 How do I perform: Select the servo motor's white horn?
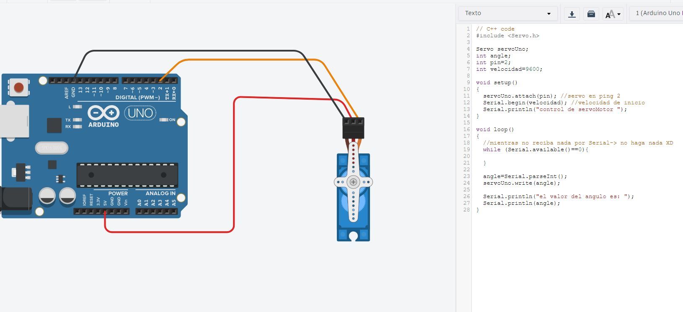[x=353, y=182]
